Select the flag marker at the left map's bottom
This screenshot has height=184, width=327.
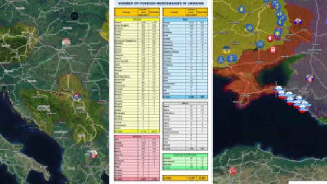coord(94,155)
